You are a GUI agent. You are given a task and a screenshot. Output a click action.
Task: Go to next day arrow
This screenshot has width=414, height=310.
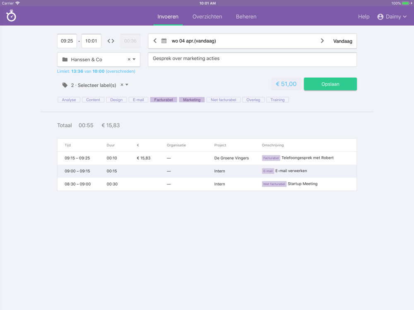coord(322,41)
